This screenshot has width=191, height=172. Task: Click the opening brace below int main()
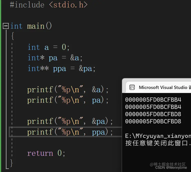click(13, 36)
